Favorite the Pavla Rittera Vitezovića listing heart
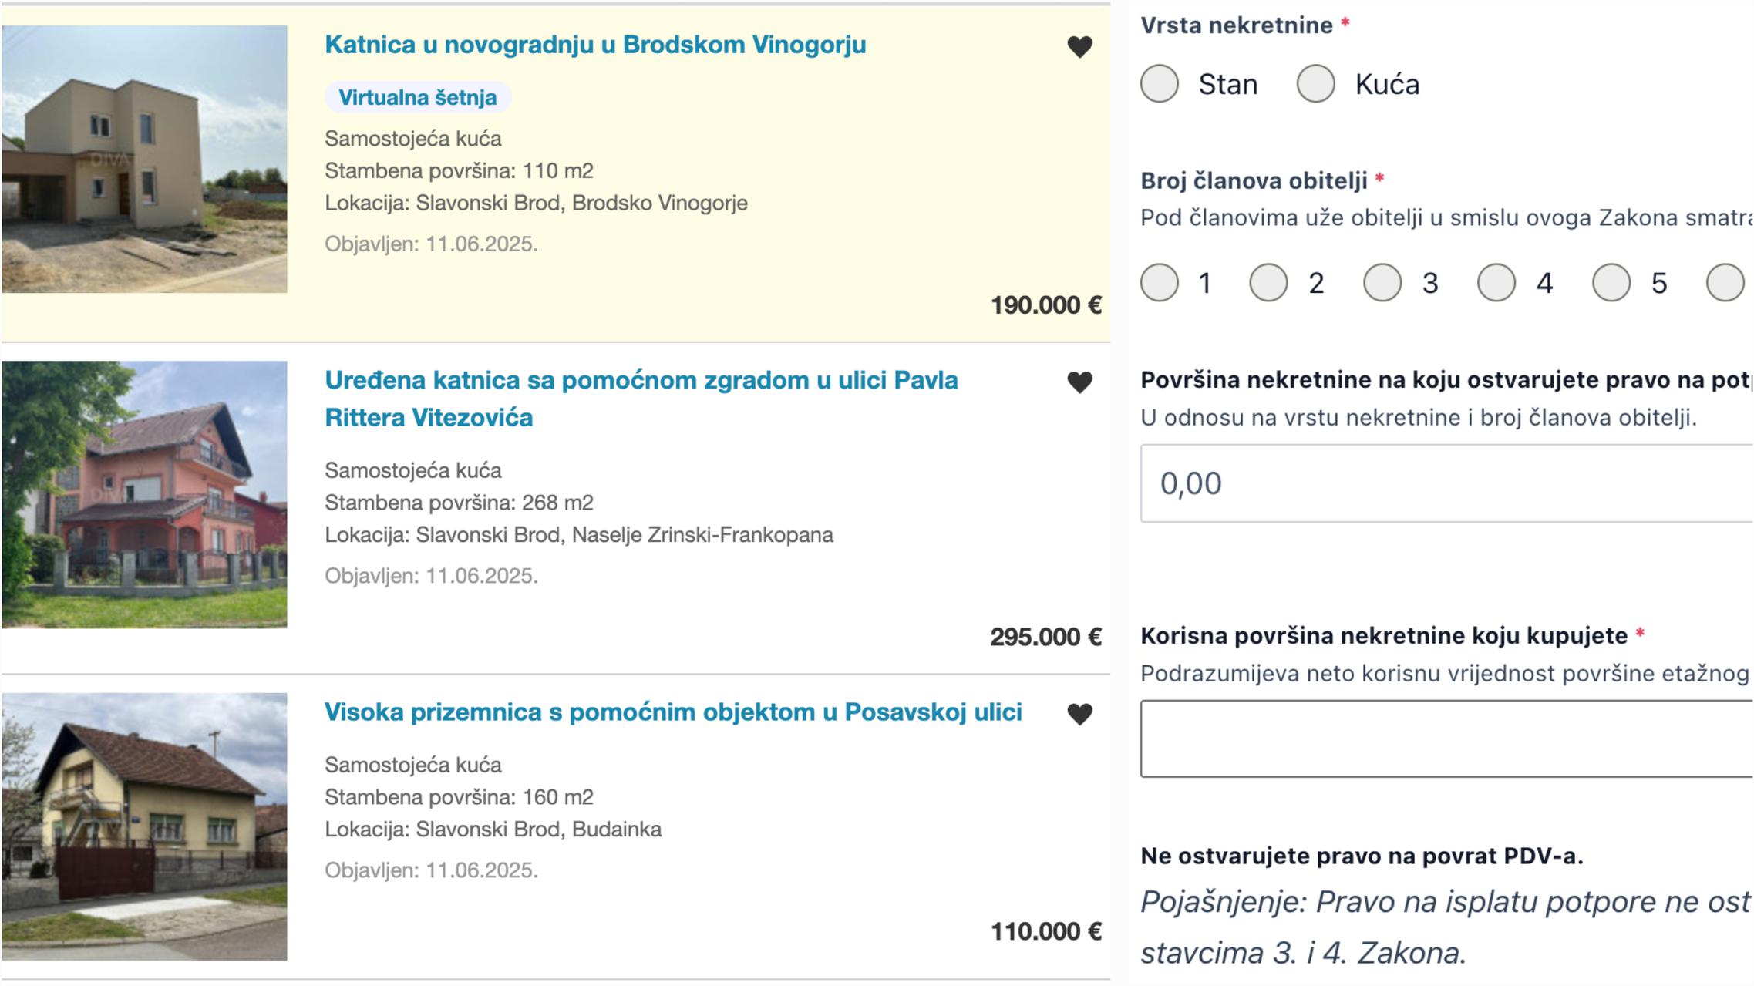1754x986 pixels. click(x=1079, y=382)
